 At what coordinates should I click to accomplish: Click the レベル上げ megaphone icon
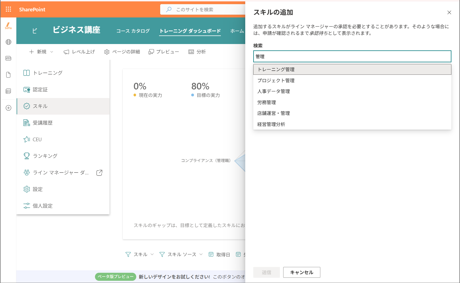click(x=66, y=52)
